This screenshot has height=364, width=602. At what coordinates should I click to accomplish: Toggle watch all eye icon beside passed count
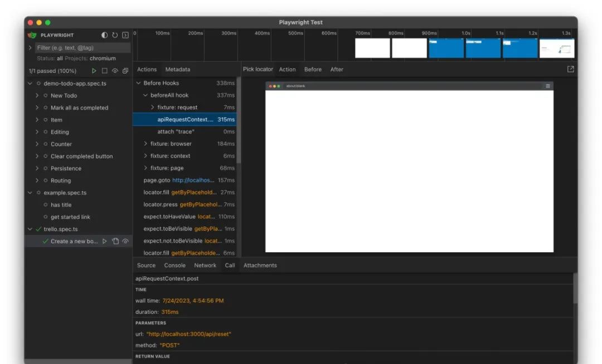(115, 71)
